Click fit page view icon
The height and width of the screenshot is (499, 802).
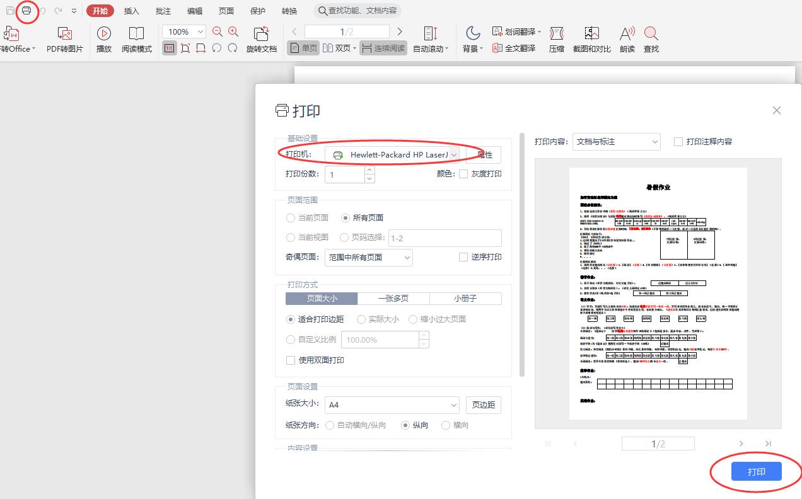pos(185,48)
